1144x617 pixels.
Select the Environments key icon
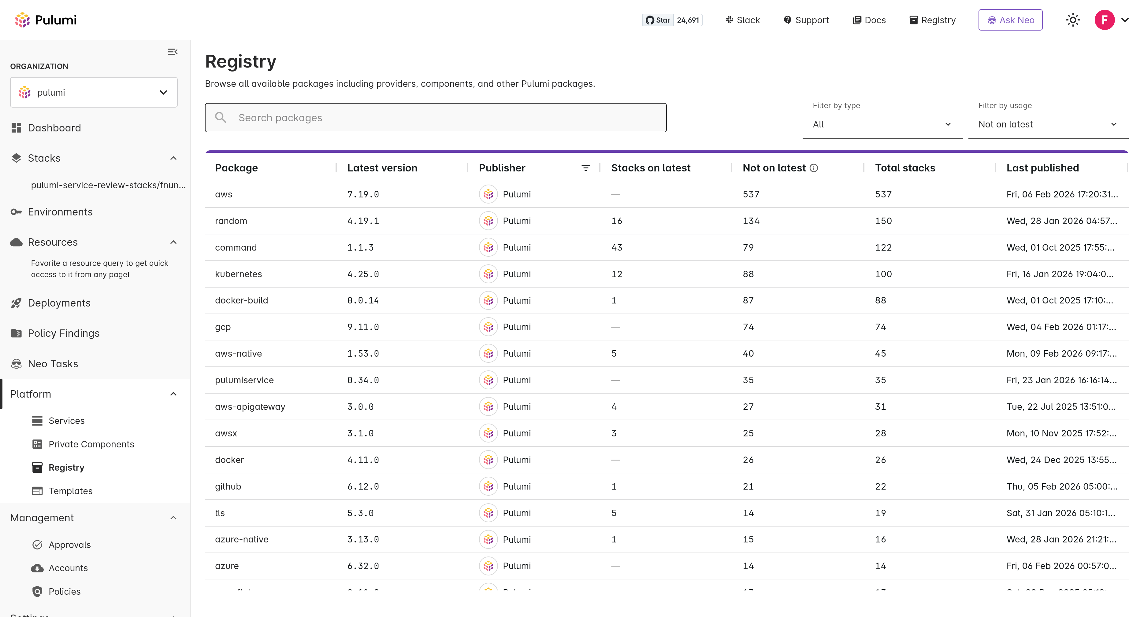pyautogui.click(x=16, y=211)
